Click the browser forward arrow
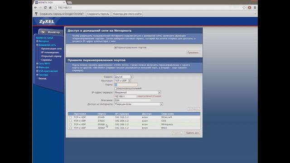The height and width of the screenshot is (163, 290). point(40,8)
